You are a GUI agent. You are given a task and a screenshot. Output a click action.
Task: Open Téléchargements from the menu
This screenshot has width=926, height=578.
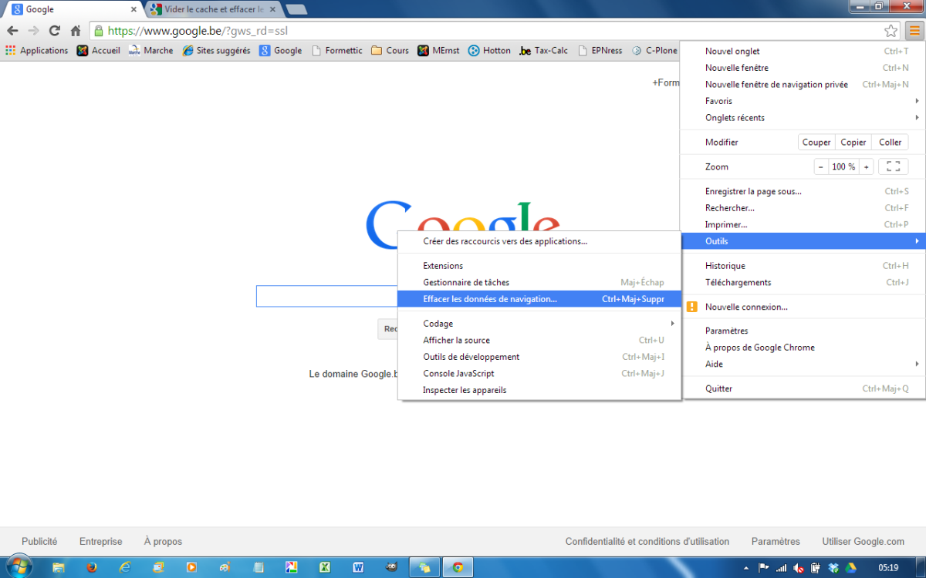pos(803,283)
